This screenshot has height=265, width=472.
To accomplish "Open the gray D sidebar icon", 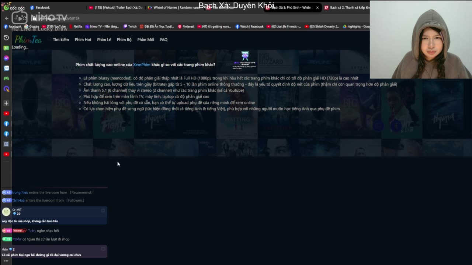I will pos(6,144).
